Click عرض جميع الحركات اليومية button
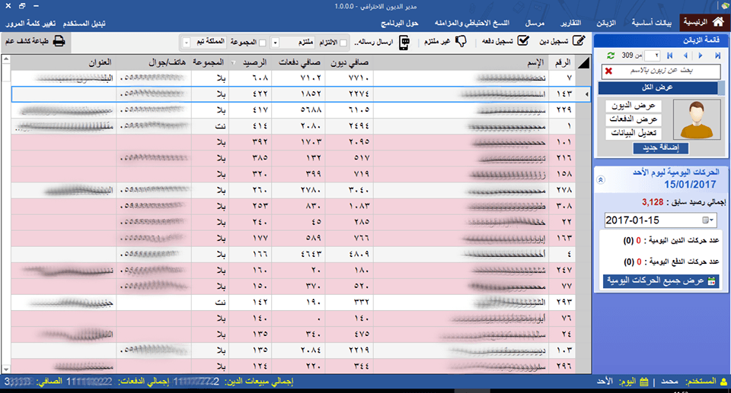The width and height of the screenshot is (731, 393). coord(660,280)
